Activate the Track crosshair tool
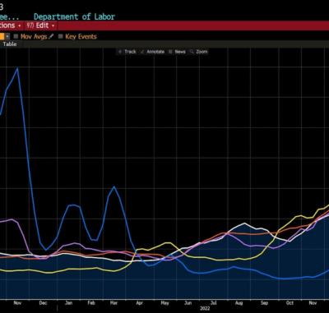 (x=127, y=52)
